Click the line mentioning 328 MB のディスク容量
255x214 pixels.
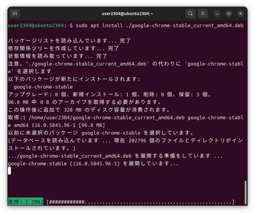click(89, 110)
